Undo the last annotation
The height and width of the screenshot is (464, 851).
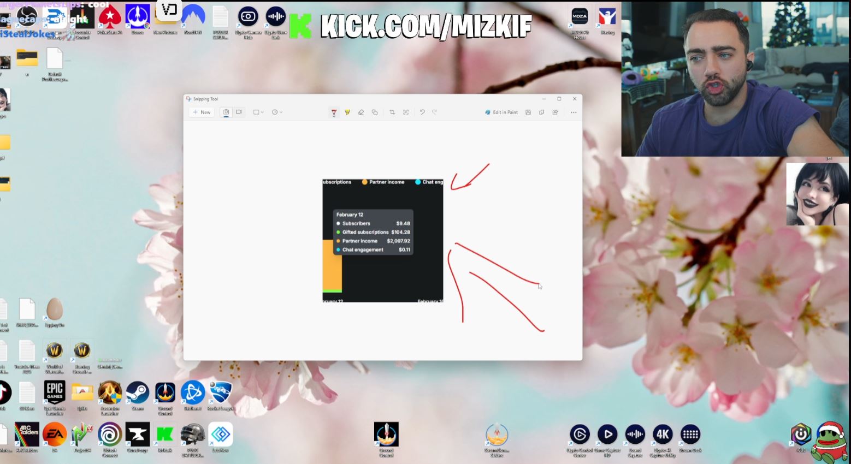422,112
